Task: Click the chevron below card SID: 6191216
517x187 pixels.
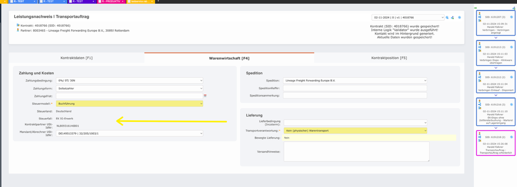Action: (495, 128)
